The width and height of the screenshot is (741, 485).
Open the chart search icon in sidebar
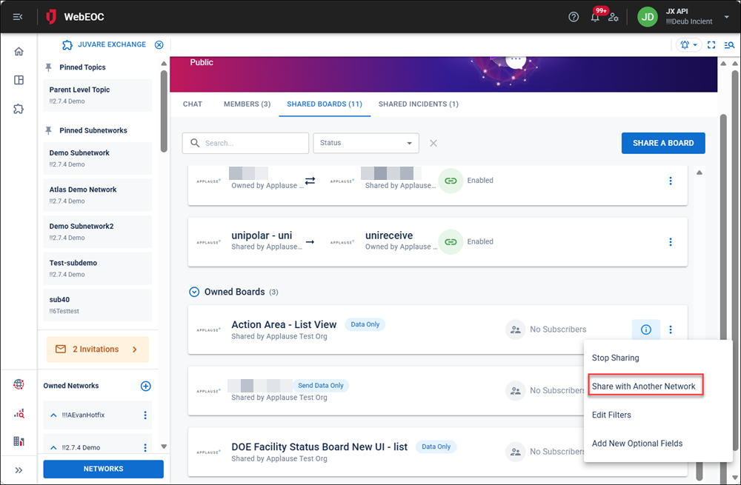pyautogui.click(x=19, y=414)
